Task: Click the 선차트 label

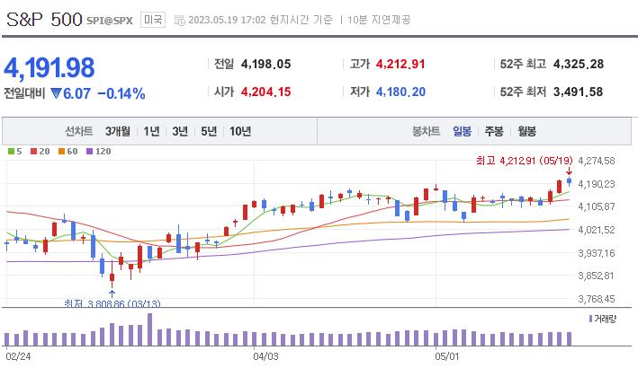Action: click(79, 131)
